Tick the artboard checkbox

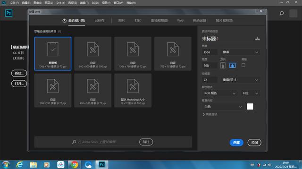click(x=243, y=65)
